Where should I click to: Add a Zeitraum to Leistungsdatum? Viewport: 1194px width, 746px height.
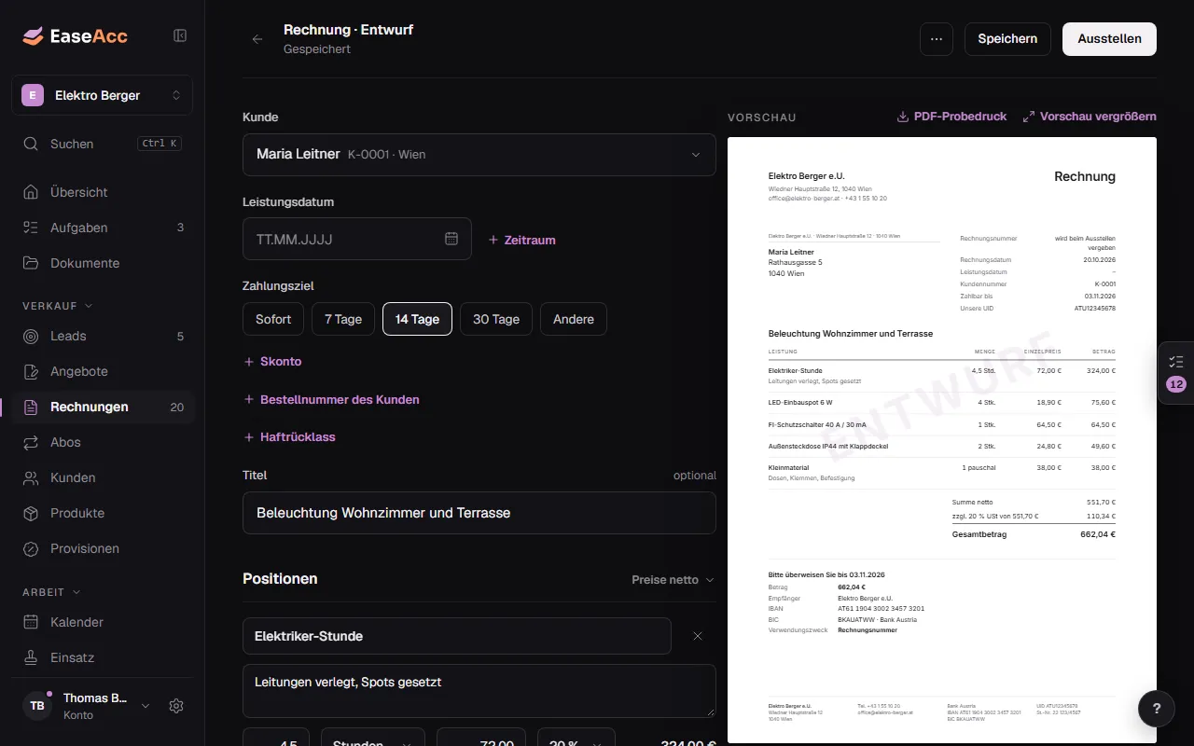point(522,240)
